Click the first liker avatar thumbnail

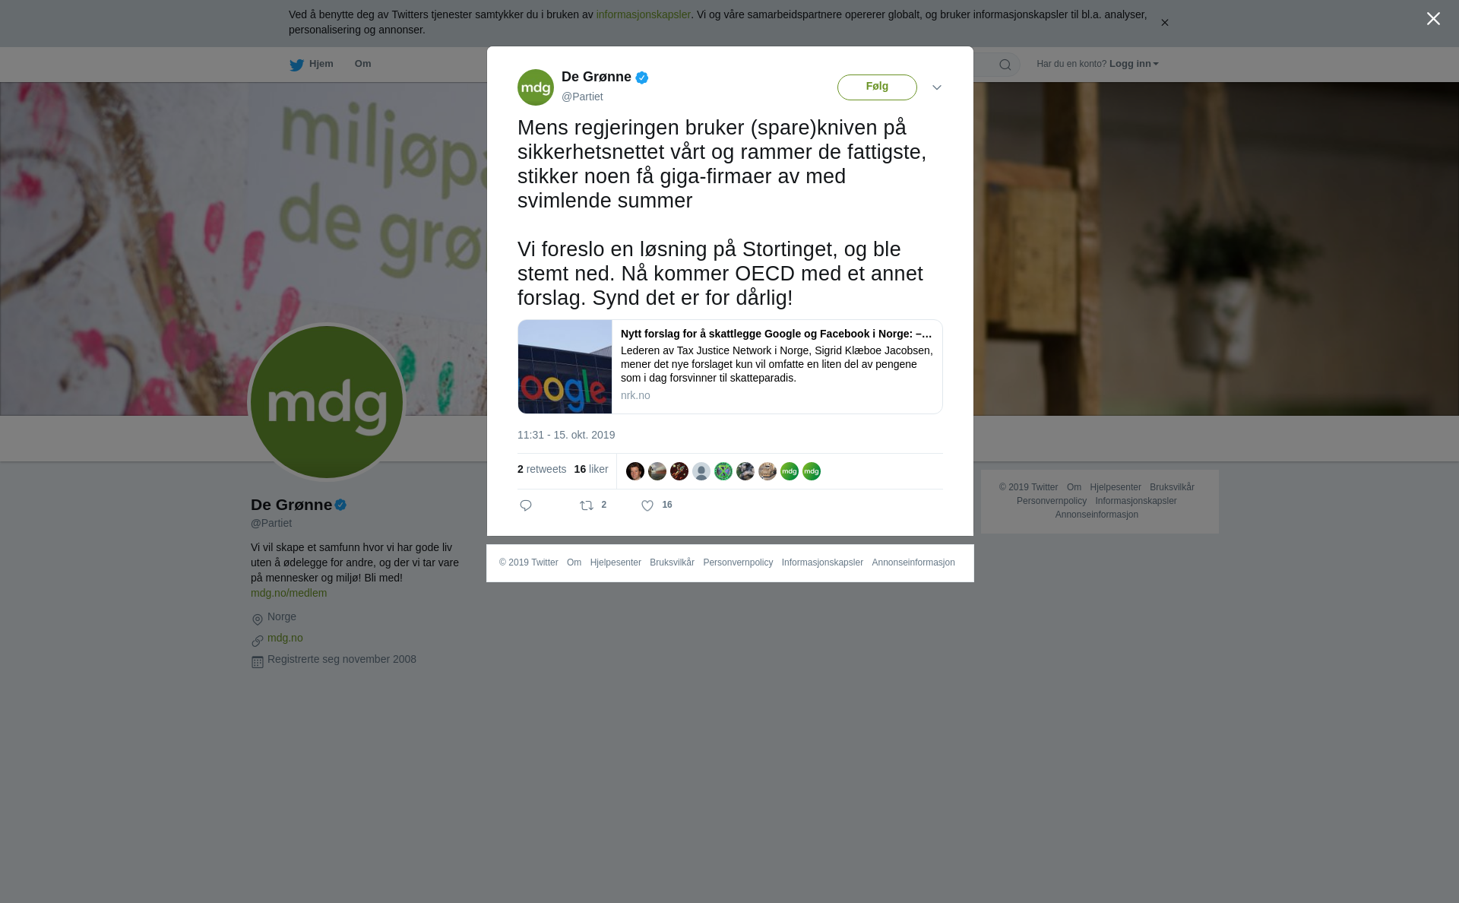point(635,471)
